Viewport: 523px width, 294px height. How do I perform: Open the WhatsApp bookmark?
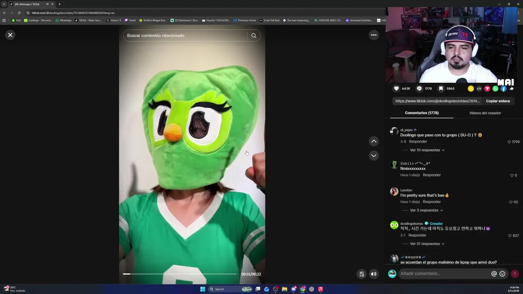tap(63, 20)
